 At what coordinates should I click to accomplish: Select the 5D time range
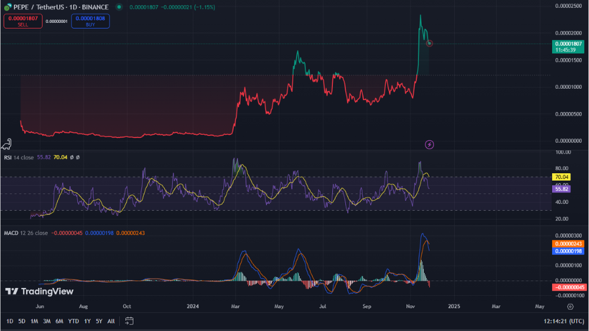click(x=22, y=321)
